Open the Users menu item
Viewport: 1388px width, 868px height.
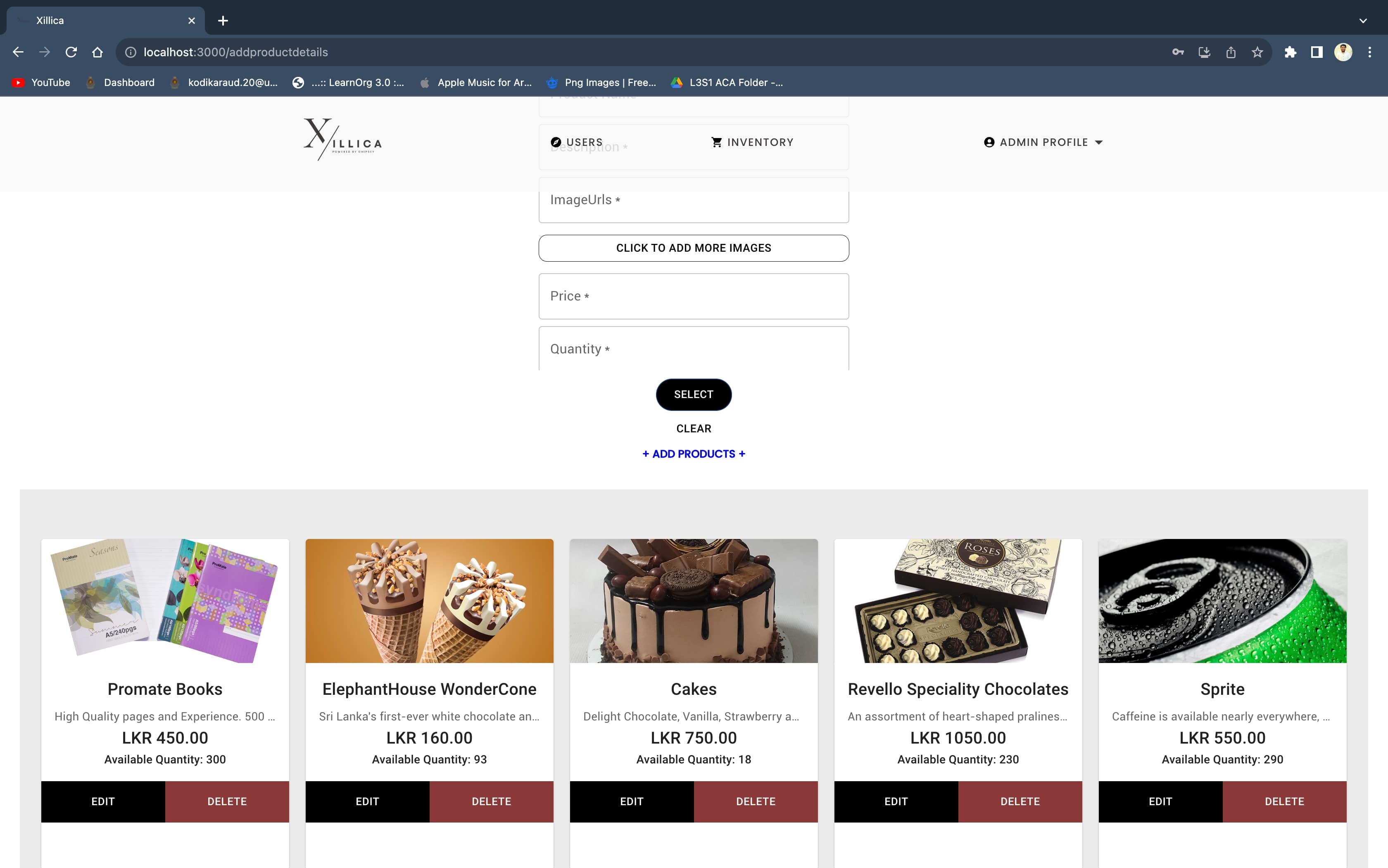coord(576,142)
